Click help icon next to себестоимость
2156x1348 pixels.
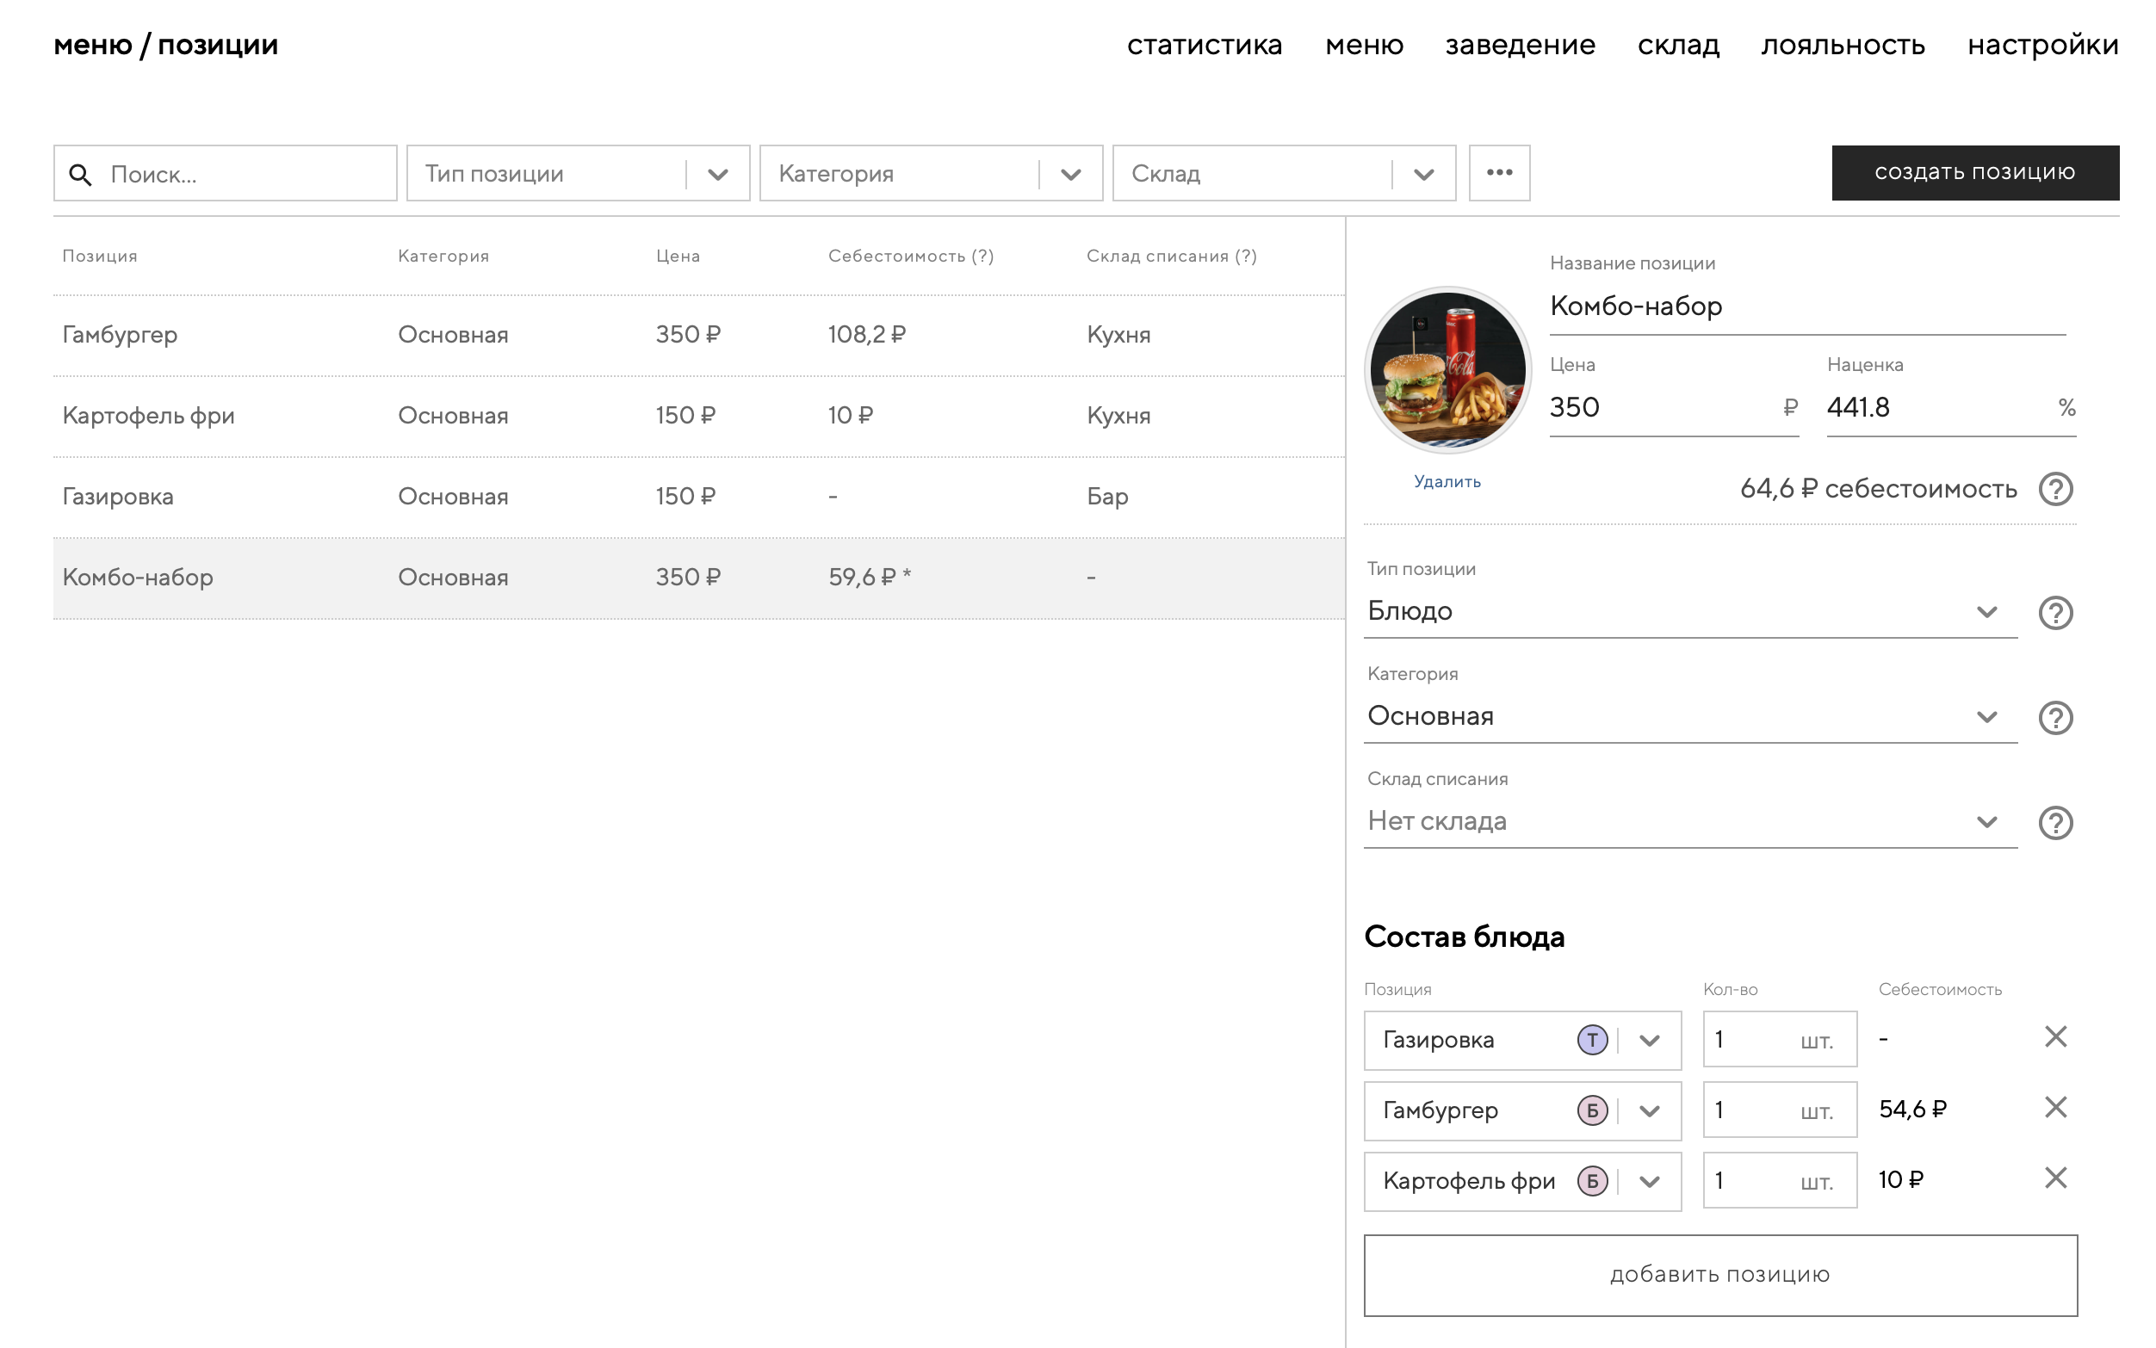[x=2054, y=489]
